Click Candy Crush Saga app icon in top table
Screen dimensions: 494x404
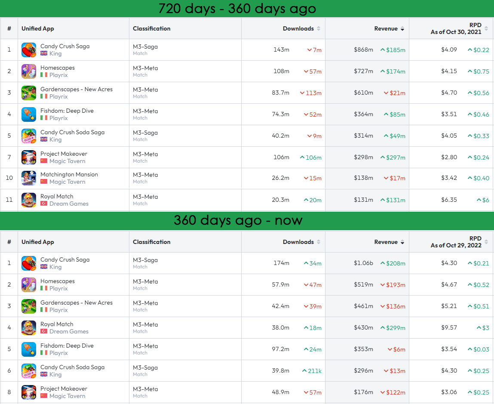pos(29,50)
